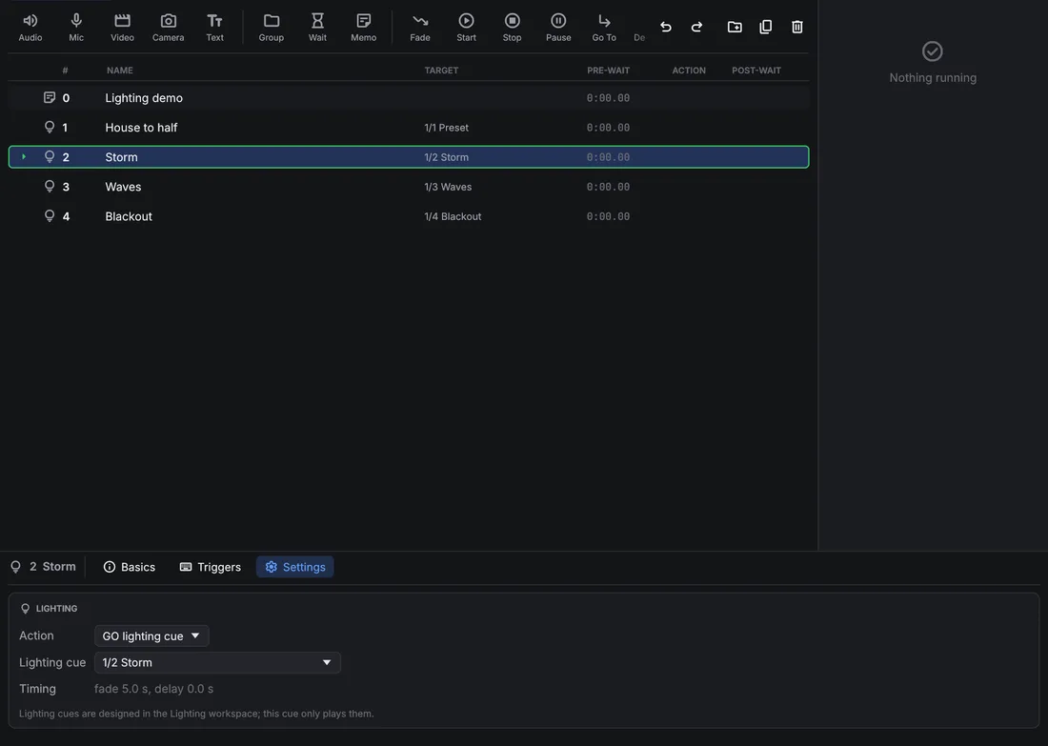
Task: Click target 1/3 Waves
Action: click(x=448, y=187)
